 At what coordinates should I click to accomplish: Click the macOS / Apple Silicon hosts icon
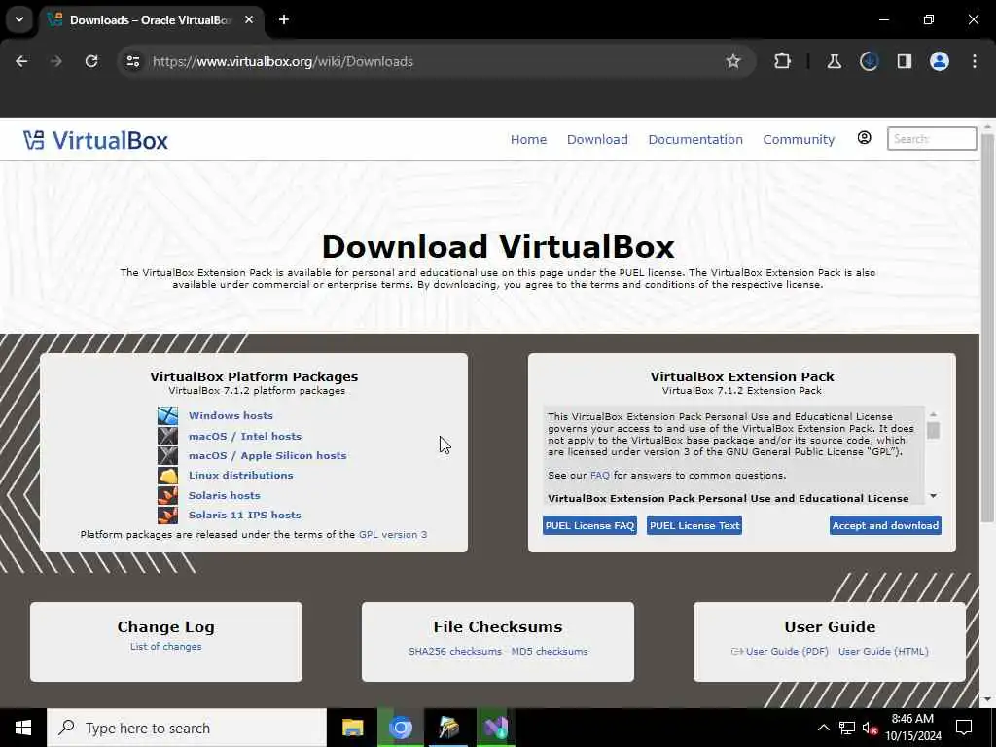[167, 455]
